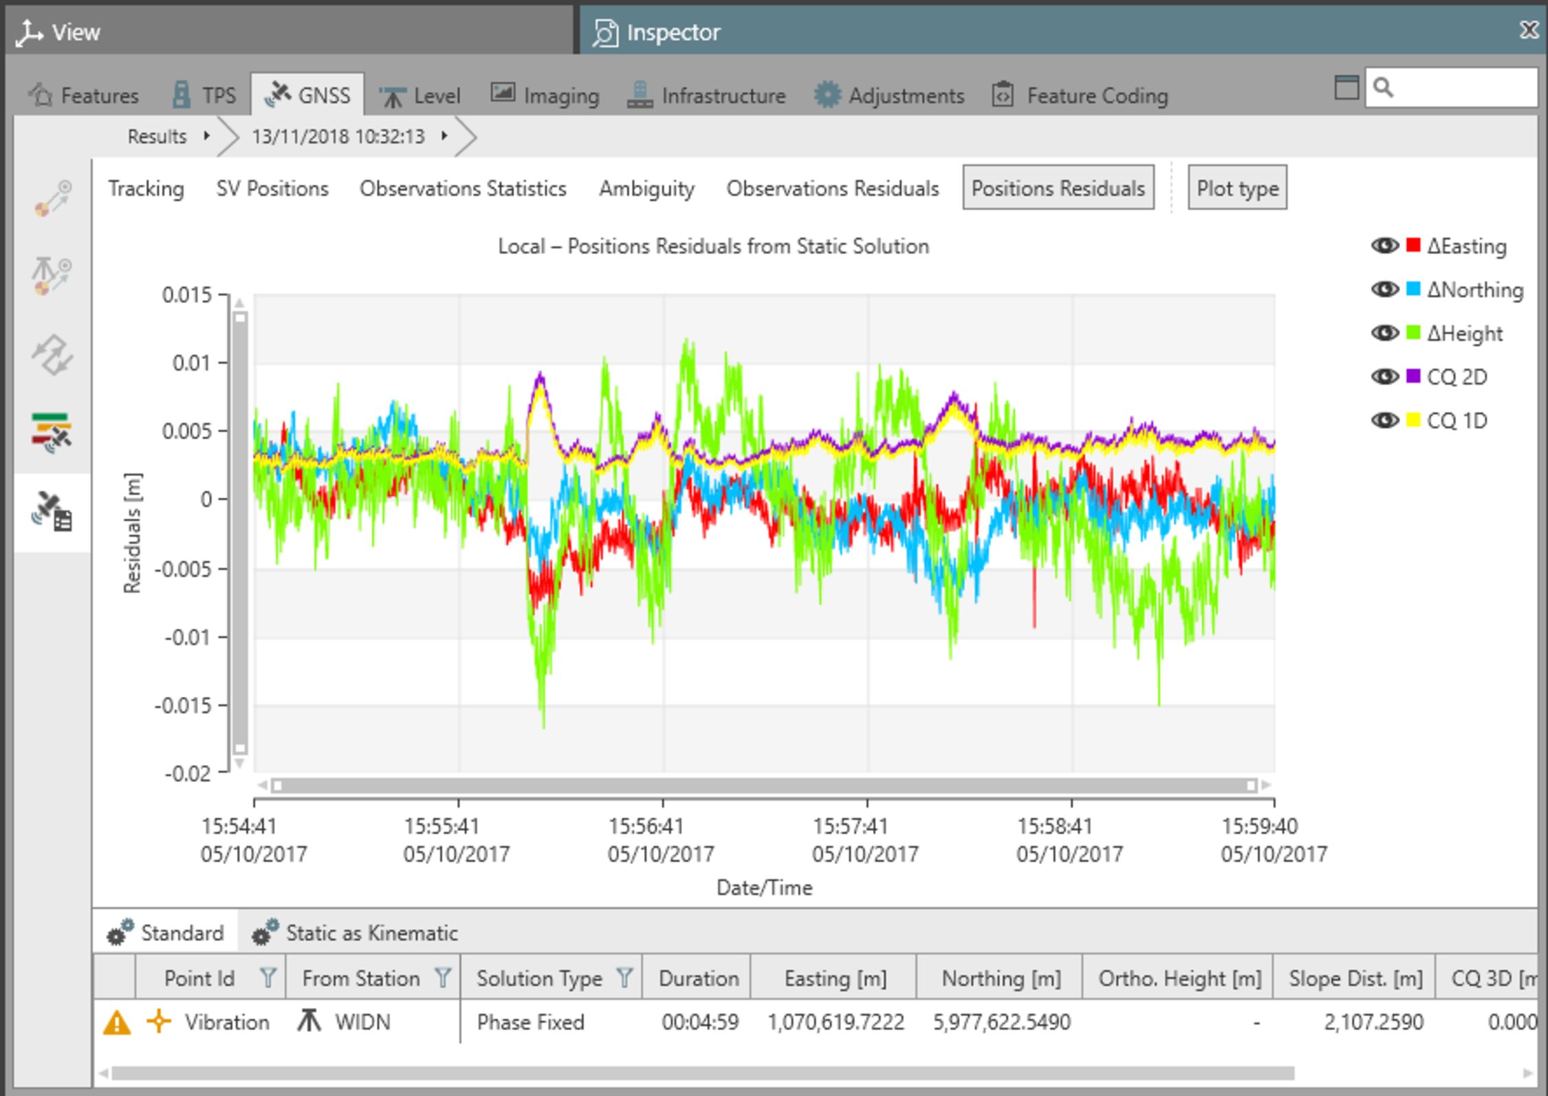
Task: Open the Solution Type column filter
Action: [x=624, y=978]
